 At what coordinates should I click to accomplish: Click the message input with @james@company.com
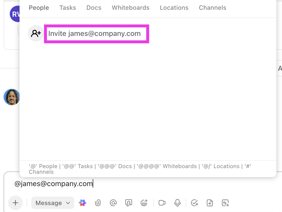tap(128, 184)
